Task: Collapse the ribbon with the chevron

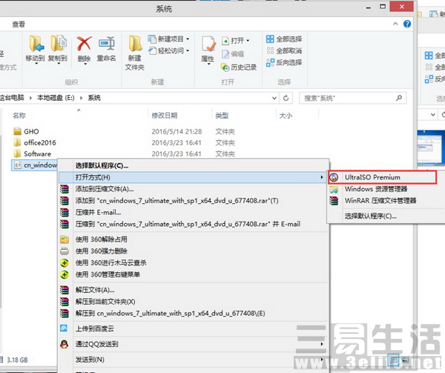Action: click(x=395, y=24)
